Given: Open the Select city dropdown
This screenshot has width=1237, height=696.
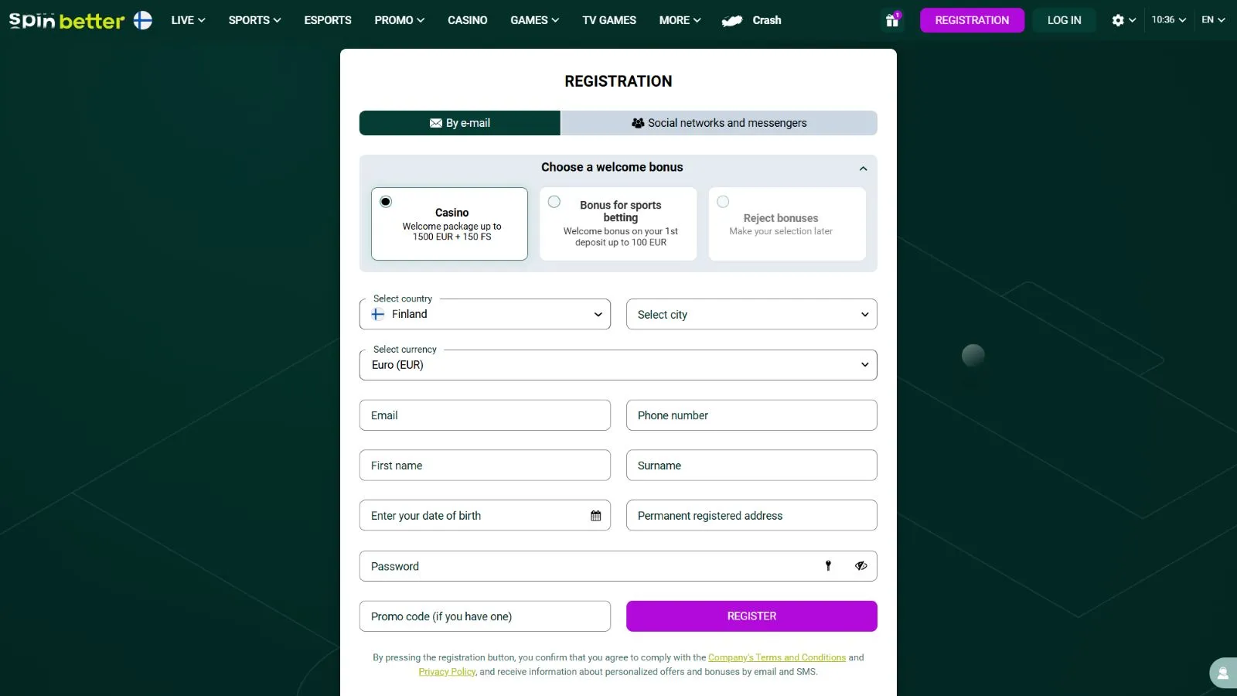Looking at the screenshot, I should pos(751,314).
